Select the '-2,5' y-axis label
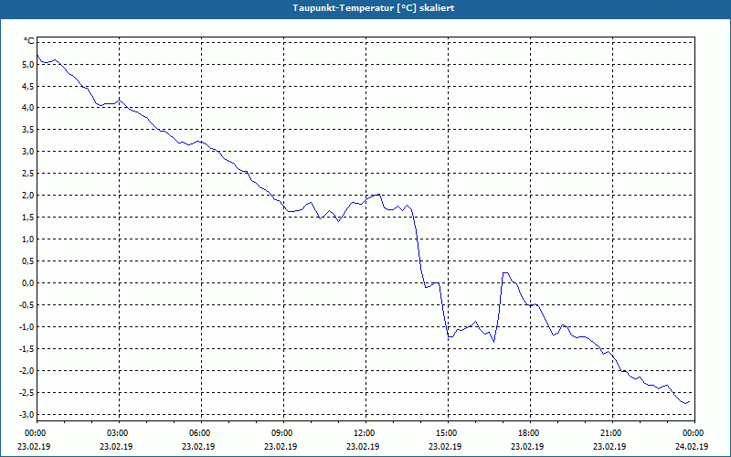This screenshot has height=457, width=731. [26, 393]
